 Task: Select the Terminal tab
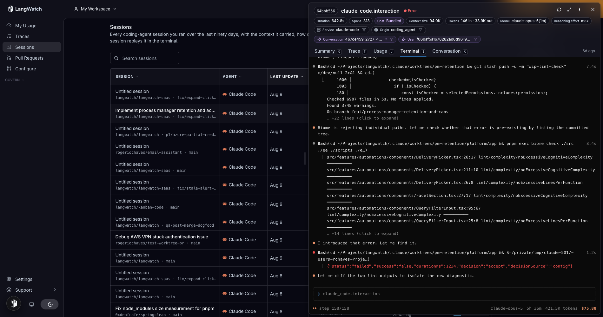[x=413, y=51]
